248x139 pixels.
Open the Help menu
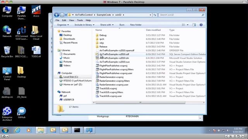coord(88,20)
